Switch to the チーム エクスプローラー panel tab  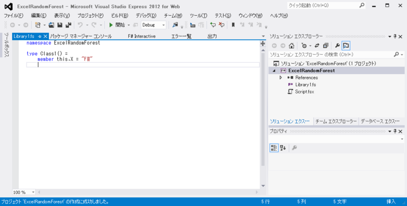[x=336, y=121]
